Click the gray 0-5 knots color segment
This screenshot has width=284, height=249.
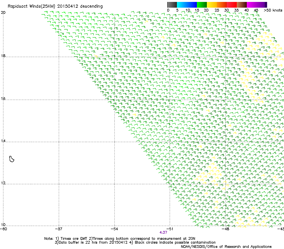172,5
